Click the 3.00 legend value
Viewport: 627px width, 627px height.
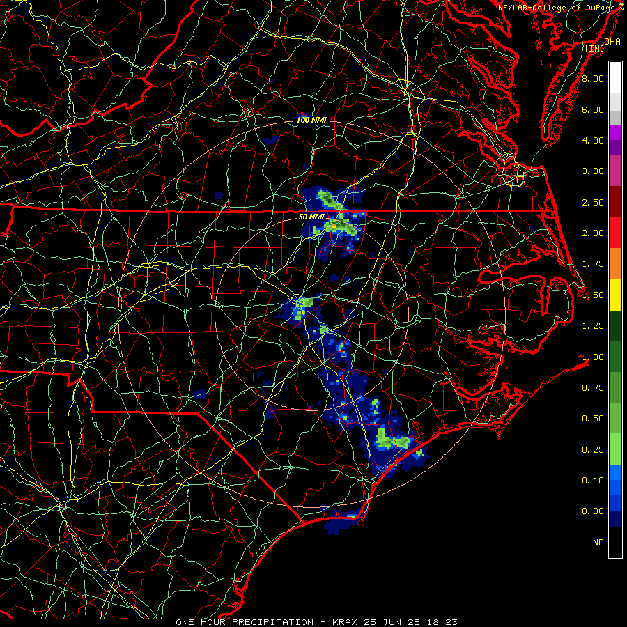click(593, 171)
